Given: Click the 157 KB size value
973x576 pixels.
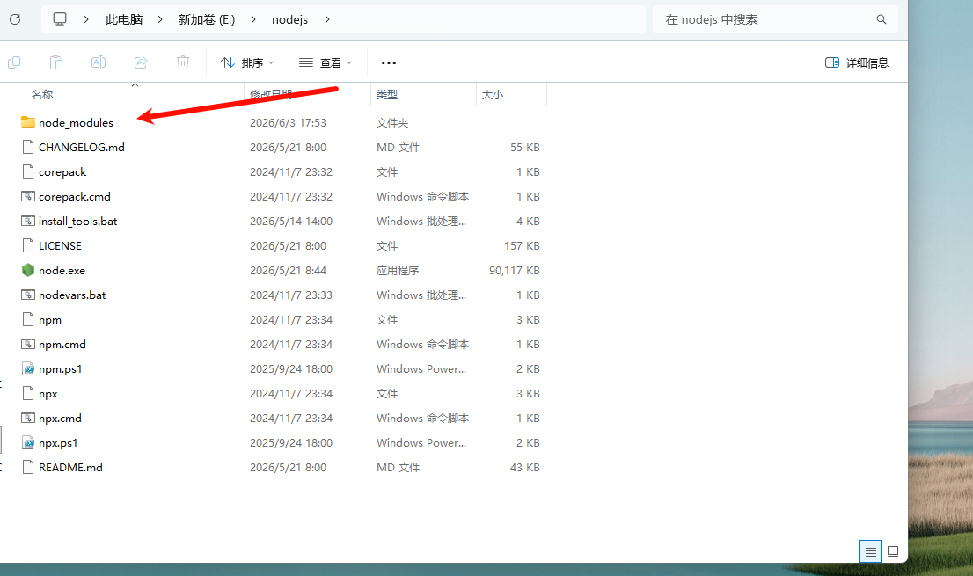Looking at the screenshot, I should click(x=522, y=246).
